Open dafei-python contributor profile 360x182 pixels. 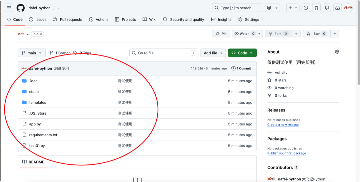pyautogui.click(x=289, y=179)
